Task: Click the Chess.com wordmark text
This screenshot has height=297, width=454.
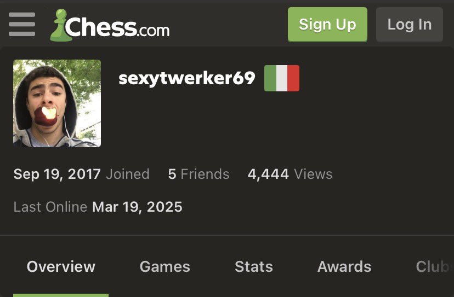Action: click(117, 27)
